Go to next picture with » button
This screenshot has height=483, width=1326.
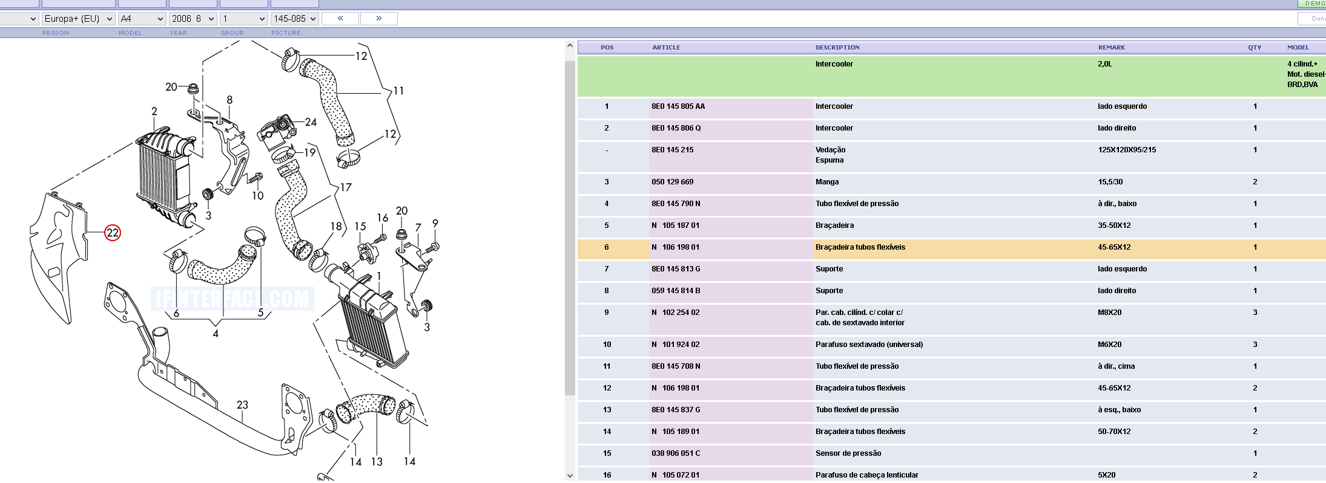click(379, 19)
